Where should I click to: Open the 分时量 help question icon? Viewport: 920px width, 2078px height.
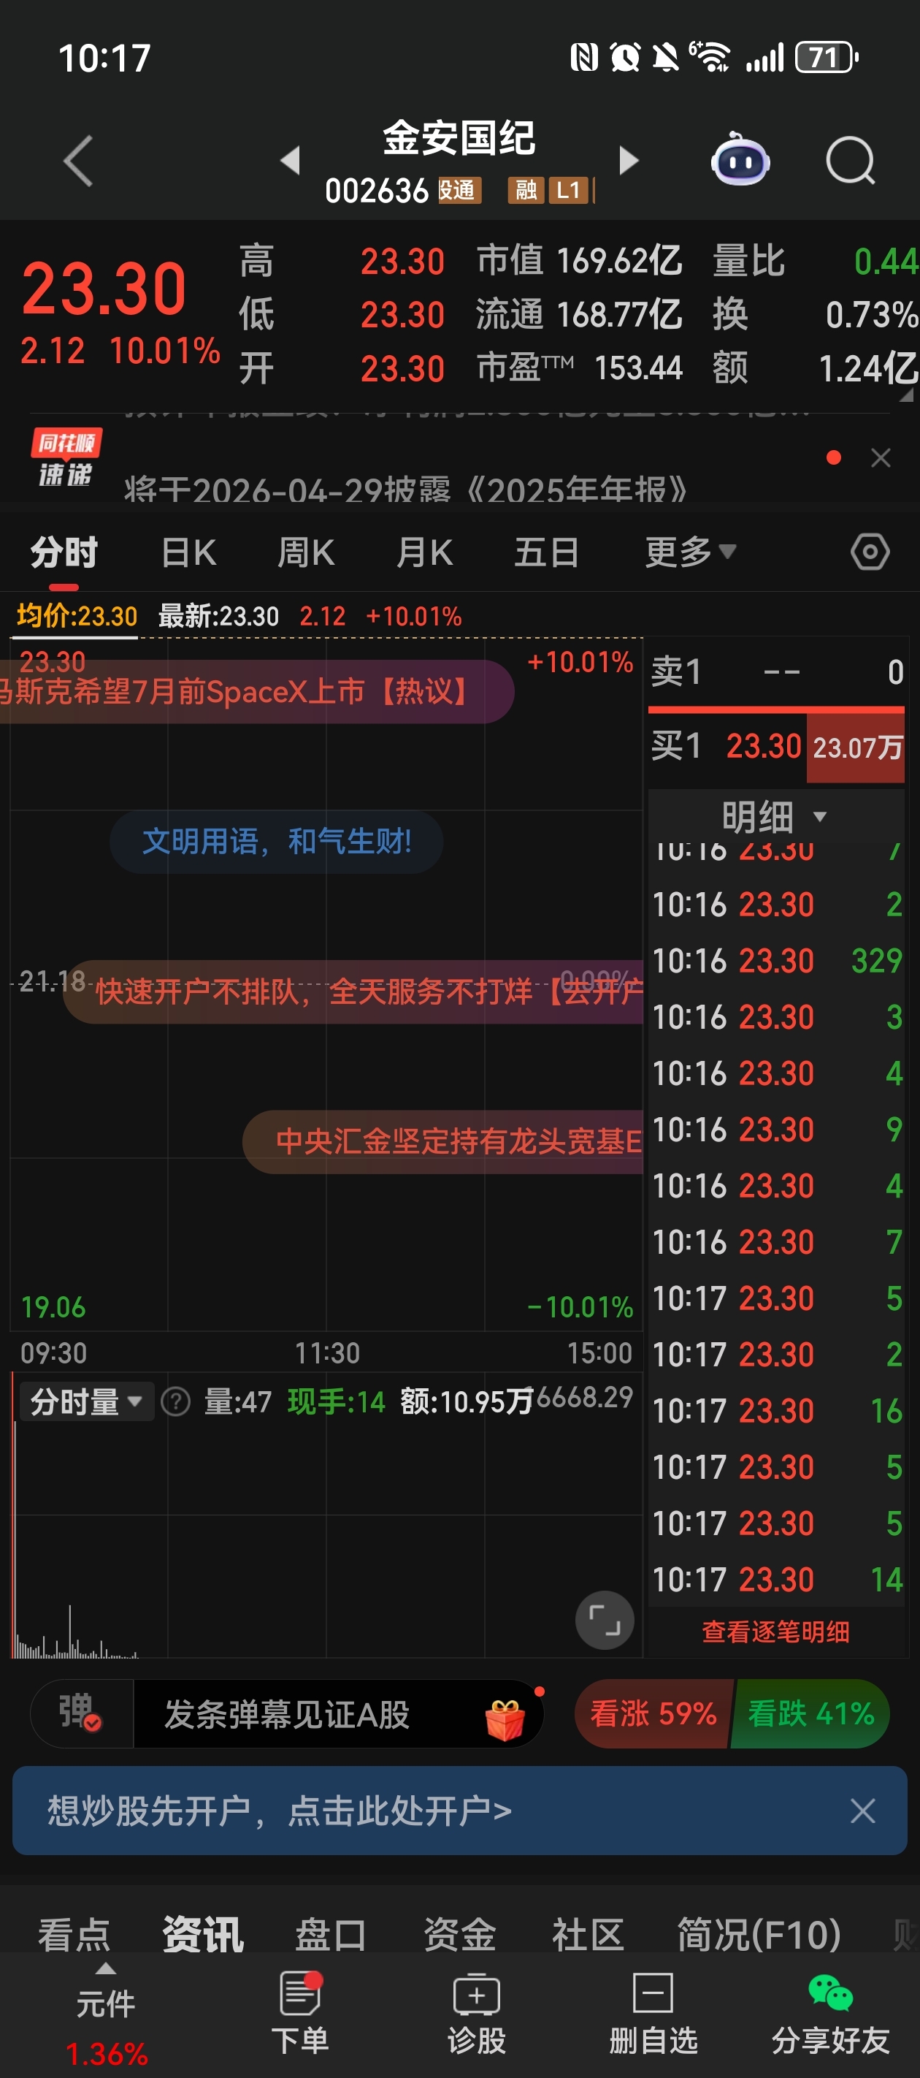click(176, 1402)
